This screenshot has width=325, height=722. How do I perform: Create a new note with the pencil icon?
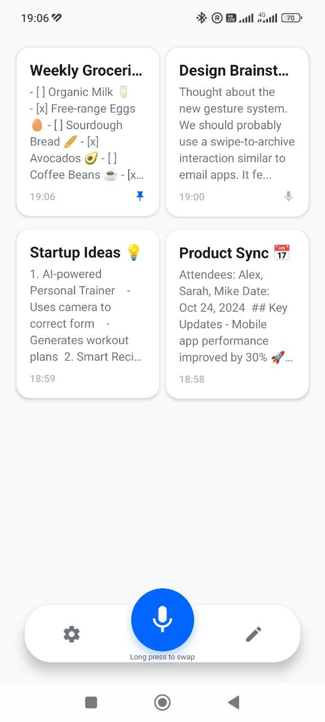(253, 633)
